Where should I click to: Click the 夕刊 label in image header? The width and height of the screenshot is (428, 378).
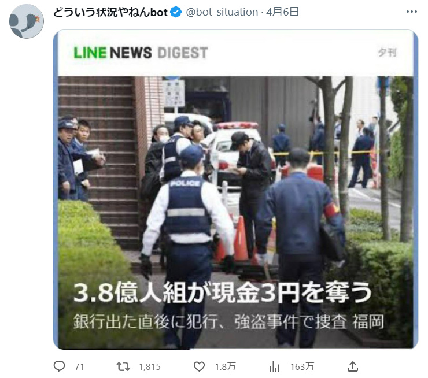coord(388,53)
